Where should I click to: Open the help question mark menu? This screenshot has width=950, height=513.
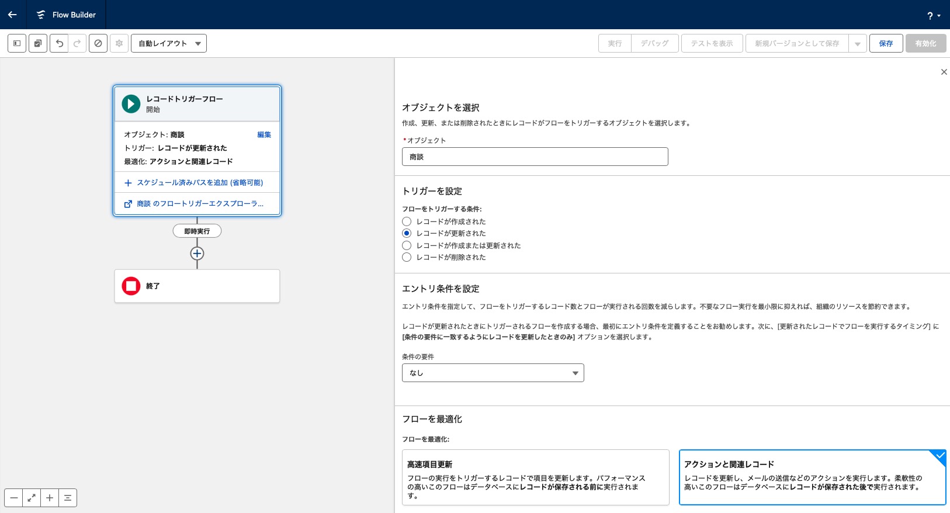[933, 16]
